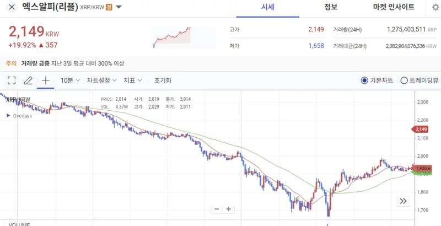Viewport: 441px width, 226px height.
Task: Close the XRP/KRW detail view
Action: [x=12, y=8]
